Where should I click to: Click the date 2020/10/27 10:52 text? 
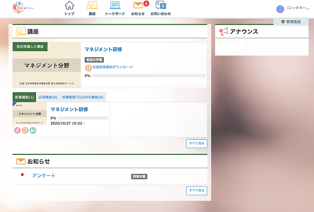[x=68, y=123]
